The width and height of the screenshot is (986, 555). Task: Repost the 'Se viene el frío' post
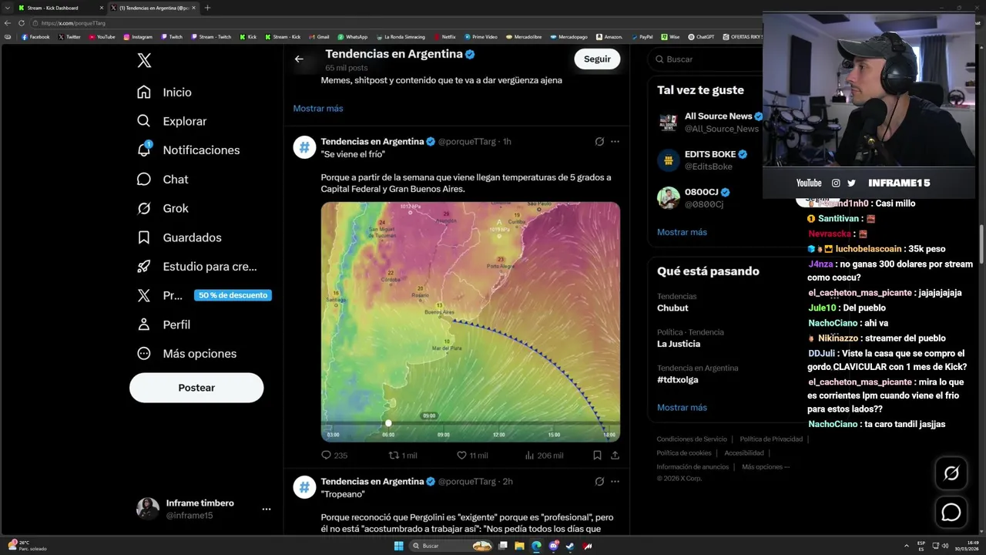click(x=402, y=456)
